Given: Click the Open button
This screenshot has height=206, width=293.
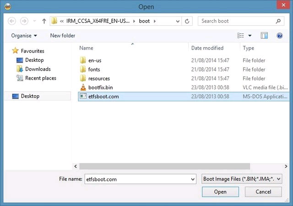Looking at the screenshot, I should (220, 192).
